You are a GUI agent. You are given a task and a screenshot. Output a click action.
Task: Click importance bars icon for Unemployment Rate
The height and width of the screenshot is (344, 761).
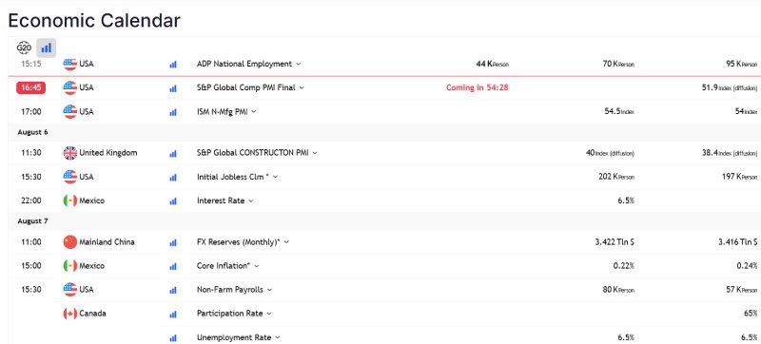[x=173, y=337]
